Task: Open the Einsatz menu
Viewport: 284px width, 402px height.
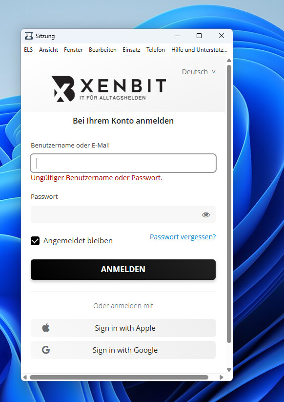Action: coord(131,50)
